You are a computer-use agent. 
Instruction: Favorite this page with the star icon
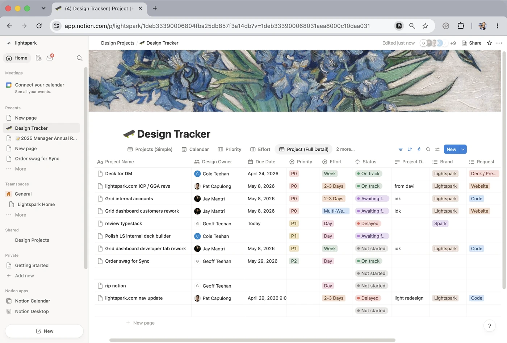point(489,43)
